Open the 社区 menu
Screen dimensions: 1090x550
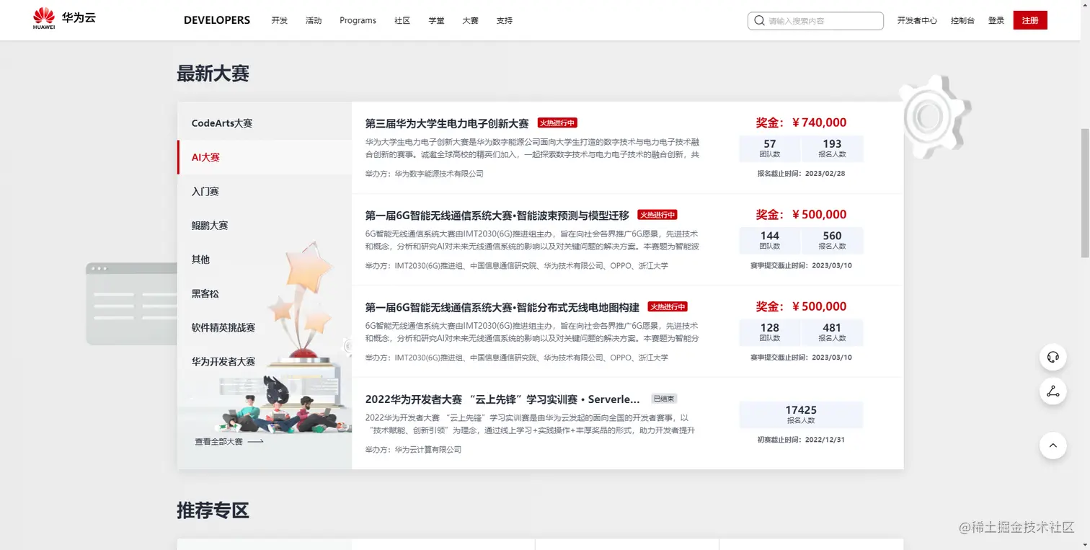(402, 21)
